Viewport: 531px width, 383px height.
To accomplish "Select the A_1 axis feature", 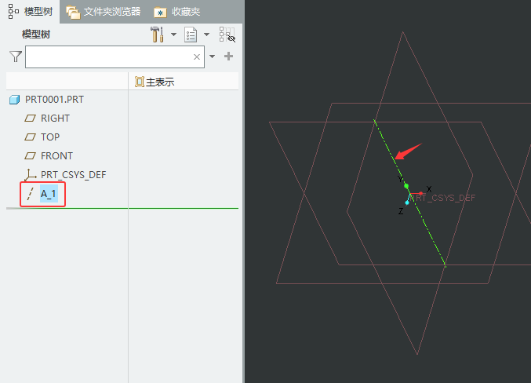I will [49, 194].
